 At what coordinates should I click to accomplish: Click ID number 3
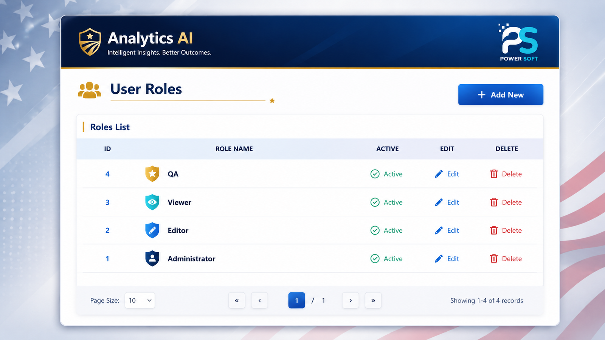pos(107,202)
